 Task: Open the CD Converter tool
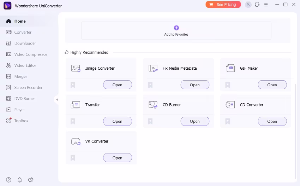coord(272,121)
